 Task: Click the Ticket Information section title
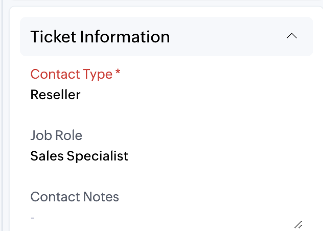pos(100,37)
